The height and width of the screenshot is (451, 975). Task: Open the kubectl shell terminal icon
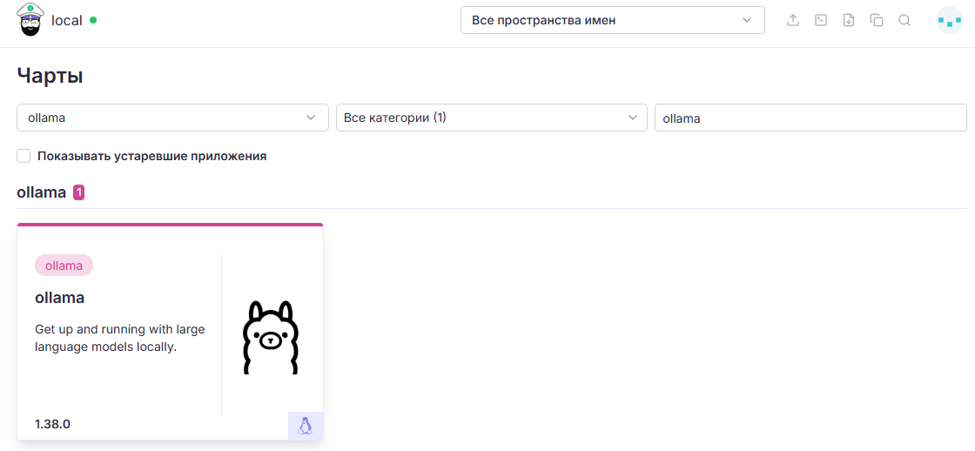pos(821,21)
